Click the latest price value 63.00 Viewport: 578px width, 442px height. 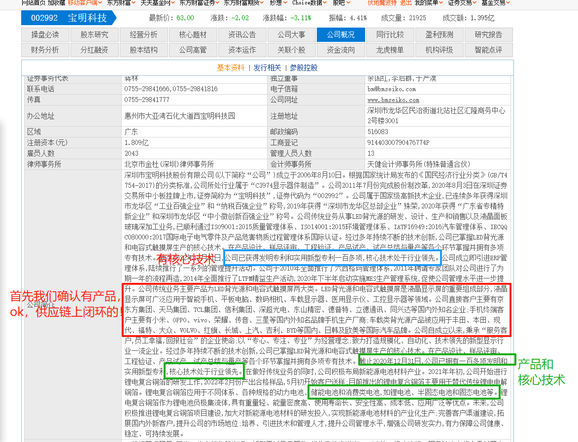[185, 18]
